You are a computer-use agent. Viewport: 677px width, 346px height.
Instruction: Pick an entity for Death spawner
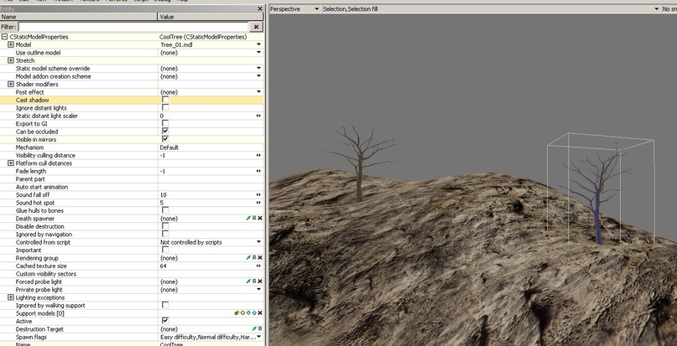click(x=248, y=219)
